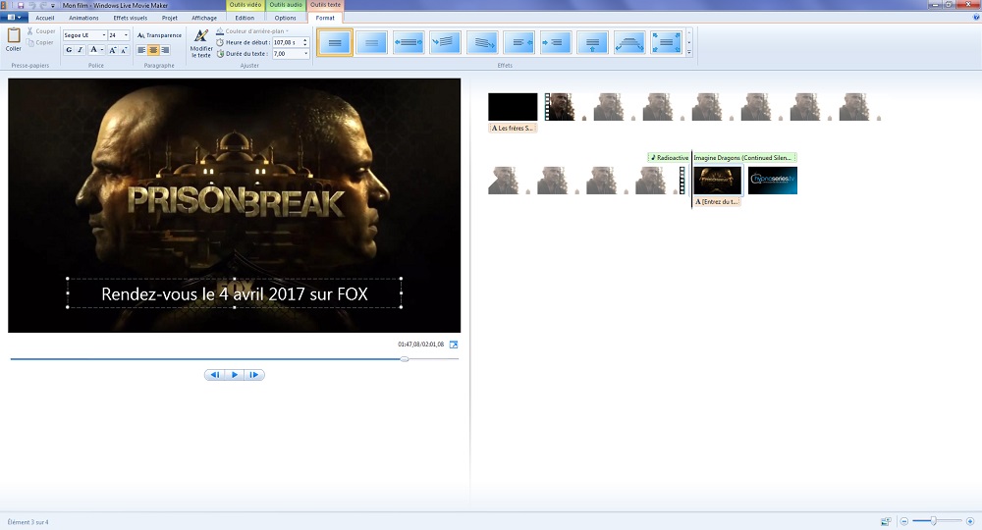Select the scroll-up text effect
982x530 pixels.
click(592, 42)
